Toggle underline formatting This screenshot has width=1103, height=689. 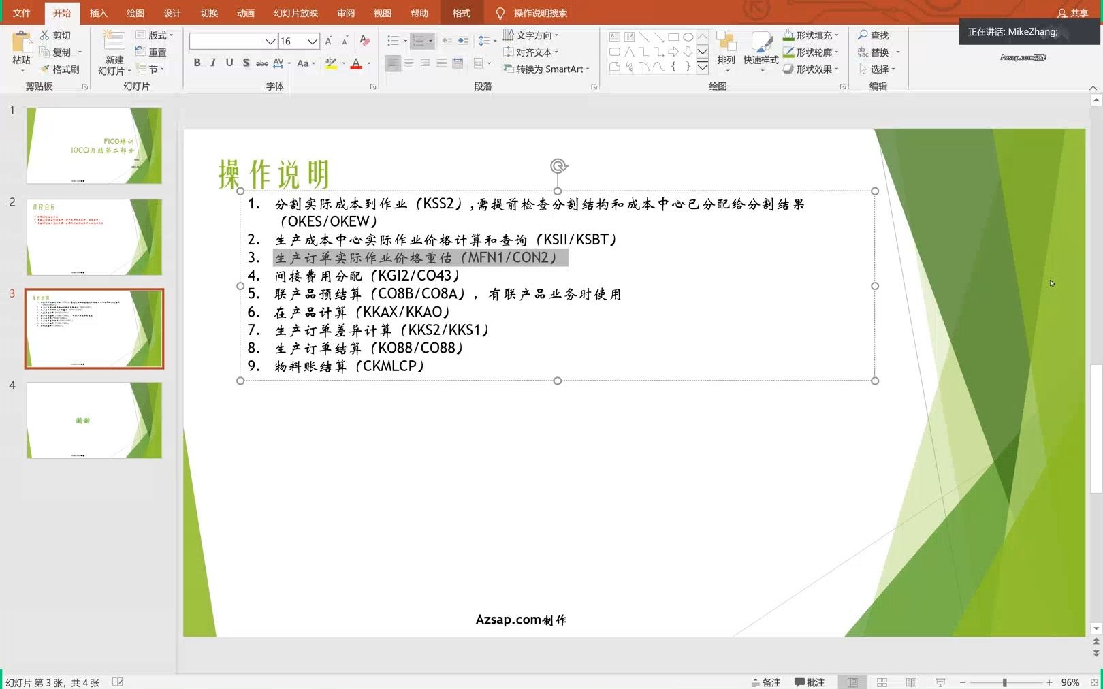point(228,63)
